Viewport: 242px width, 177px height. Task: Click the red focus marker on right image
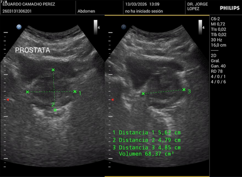click(112, 100)
